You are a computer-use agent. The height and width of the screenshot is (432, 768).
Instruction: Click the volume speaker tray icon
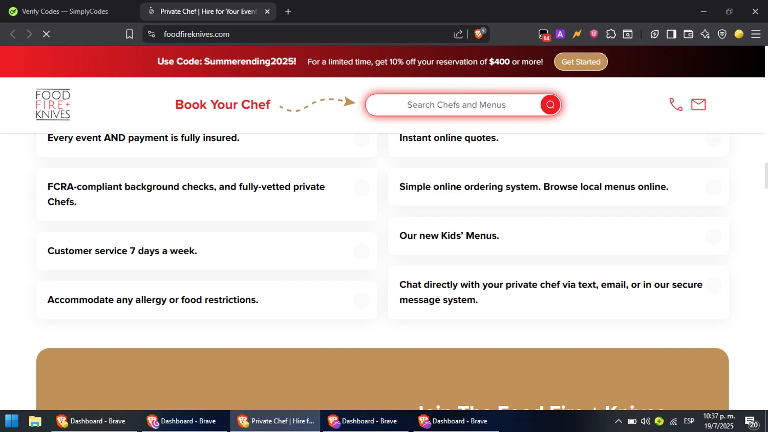(x=646, y=421)
